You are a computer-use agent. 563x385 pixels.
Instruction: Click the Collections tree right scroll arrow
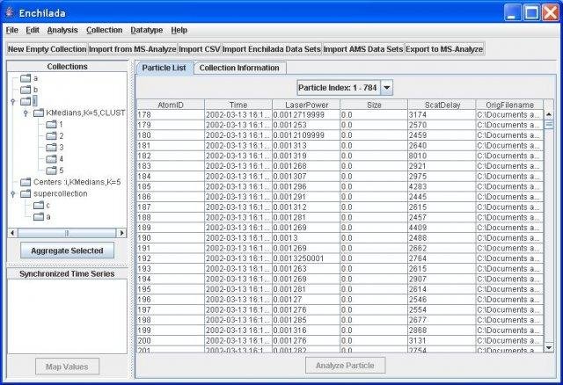tap(121, 233)
